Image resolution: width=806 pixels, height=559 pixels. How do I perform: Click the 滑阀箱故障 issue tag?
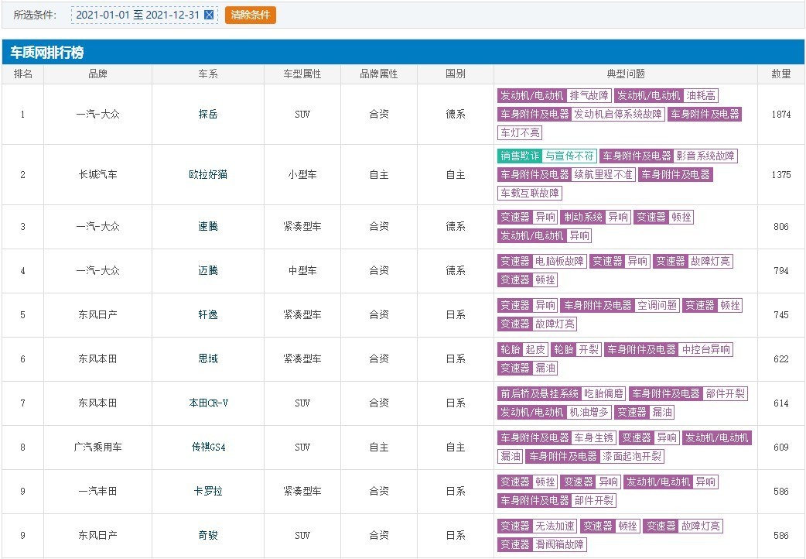[559, 544]
